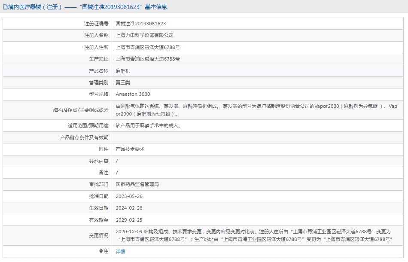This screenshot has height=262, width=408.
Task: Click the 管理类别 label
Action: (99, 82)
